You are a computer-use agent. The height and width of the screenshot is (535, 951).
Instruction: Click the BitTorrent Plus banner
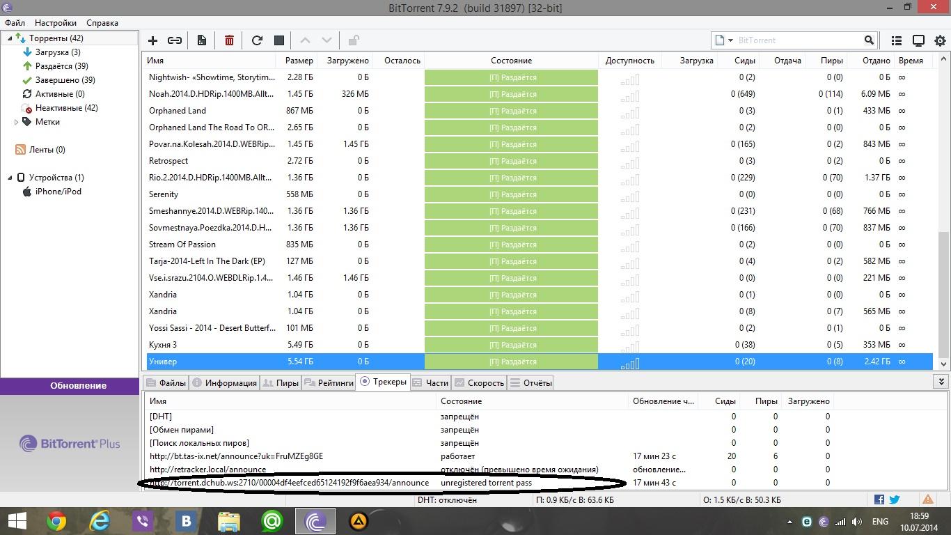coord(70,443)
